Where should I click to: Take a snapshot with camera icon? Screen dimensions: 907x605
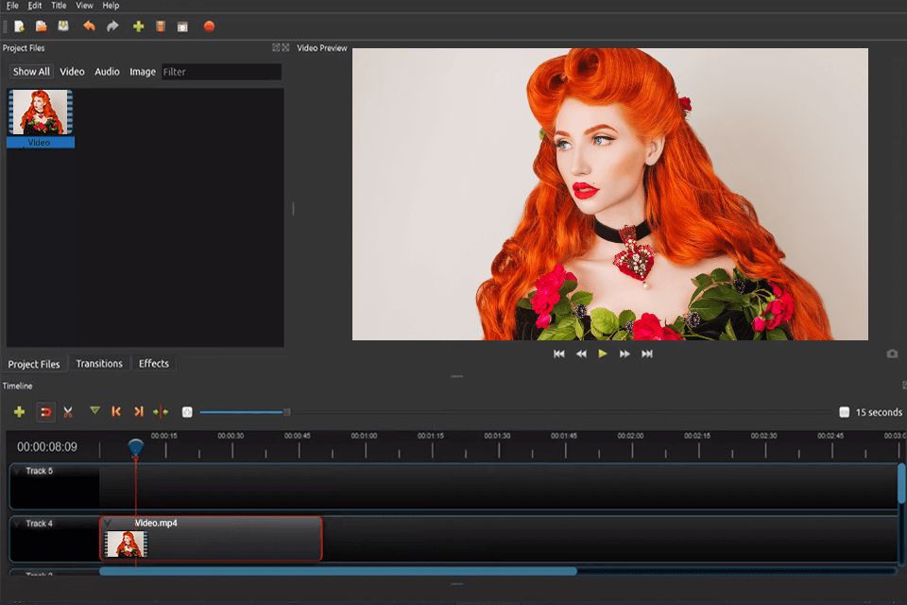pyautogui.click(x=892, y=354)
